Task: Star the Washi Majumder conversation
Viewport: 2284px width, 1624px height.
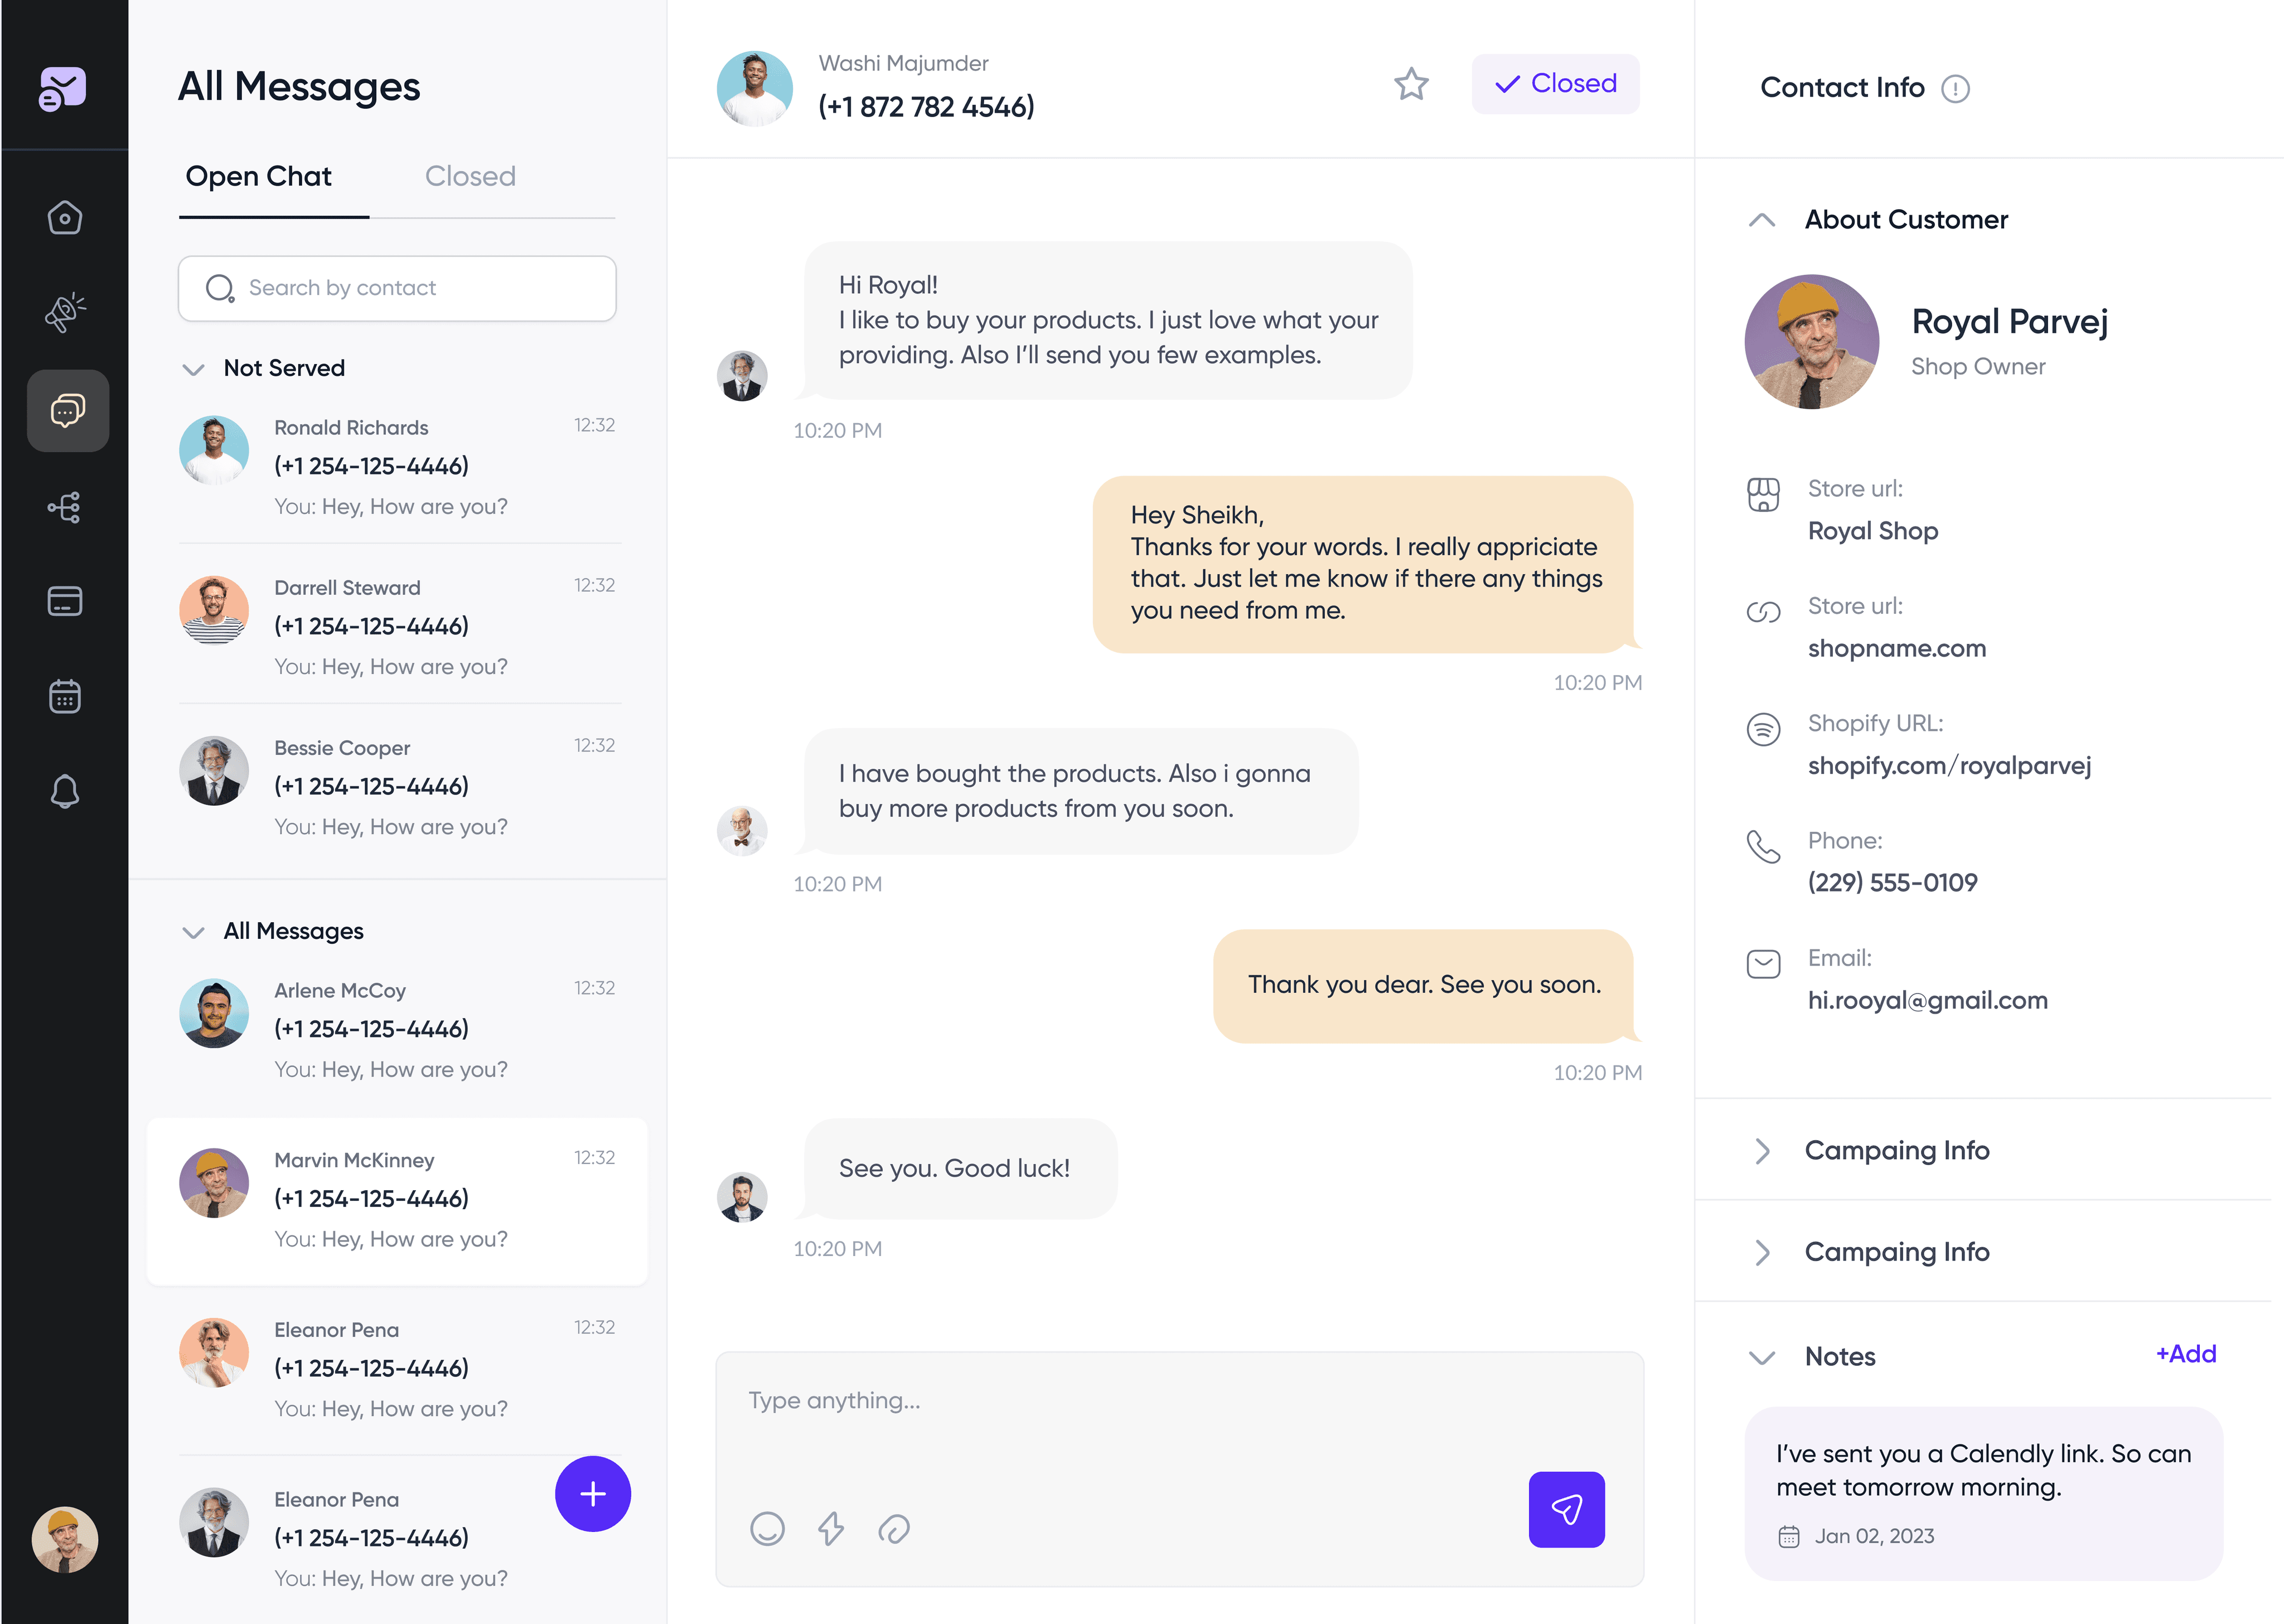Action: click(1411, 84)
